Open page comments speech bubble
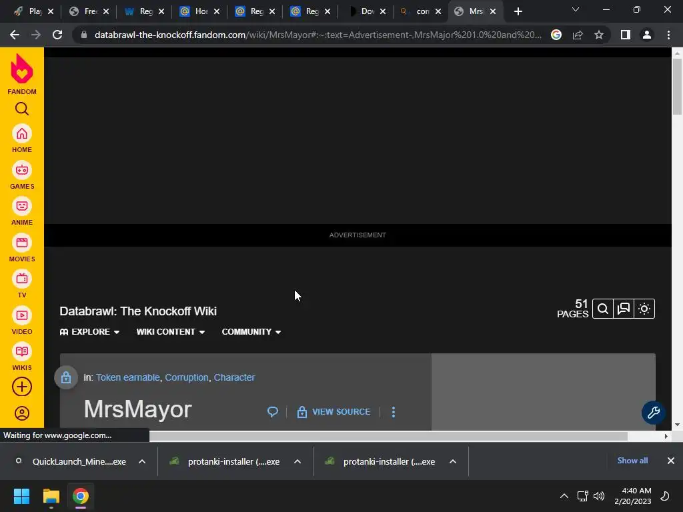 pyautogui.click(x=273, y=411)
